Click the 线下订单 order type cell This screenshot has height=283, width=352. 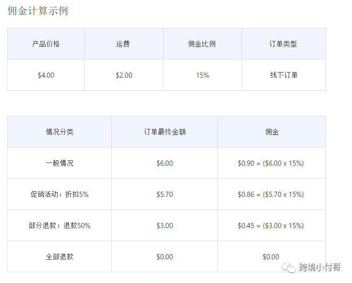(283, 75)
